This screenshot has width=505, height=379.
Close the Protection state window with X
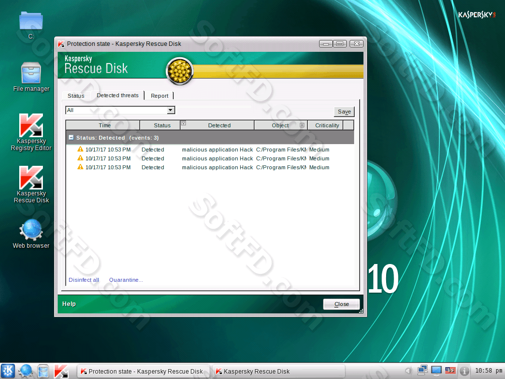[x=357, y=44]
